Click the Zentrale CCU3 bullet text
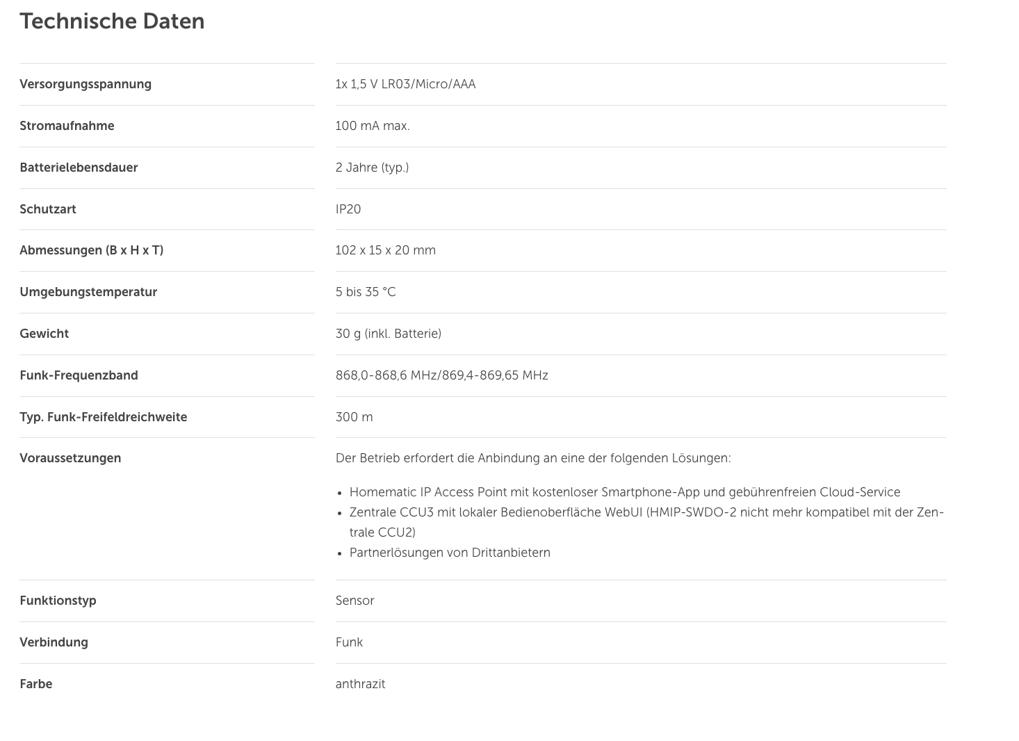This screenshot has width=1019, height=741. 646,522
